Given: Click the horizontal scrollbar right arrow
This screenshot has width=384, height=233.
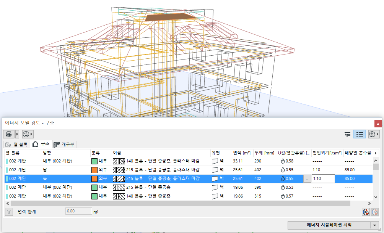Looking at the screenshot, I should tap(369, 204).
